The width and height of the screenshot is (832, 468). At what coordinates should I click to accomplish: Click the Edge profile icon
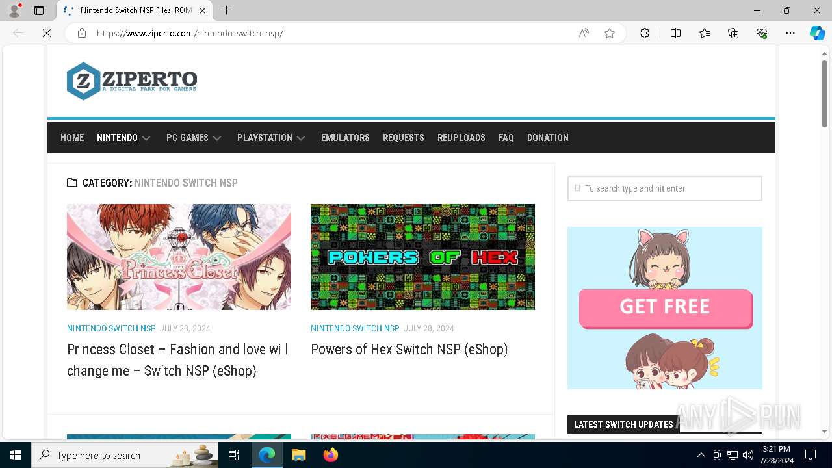(14, 10)
